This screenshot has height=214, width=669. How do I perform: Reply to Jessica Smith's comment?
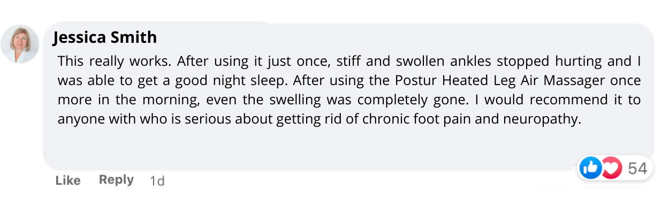(x=116, y=180)
